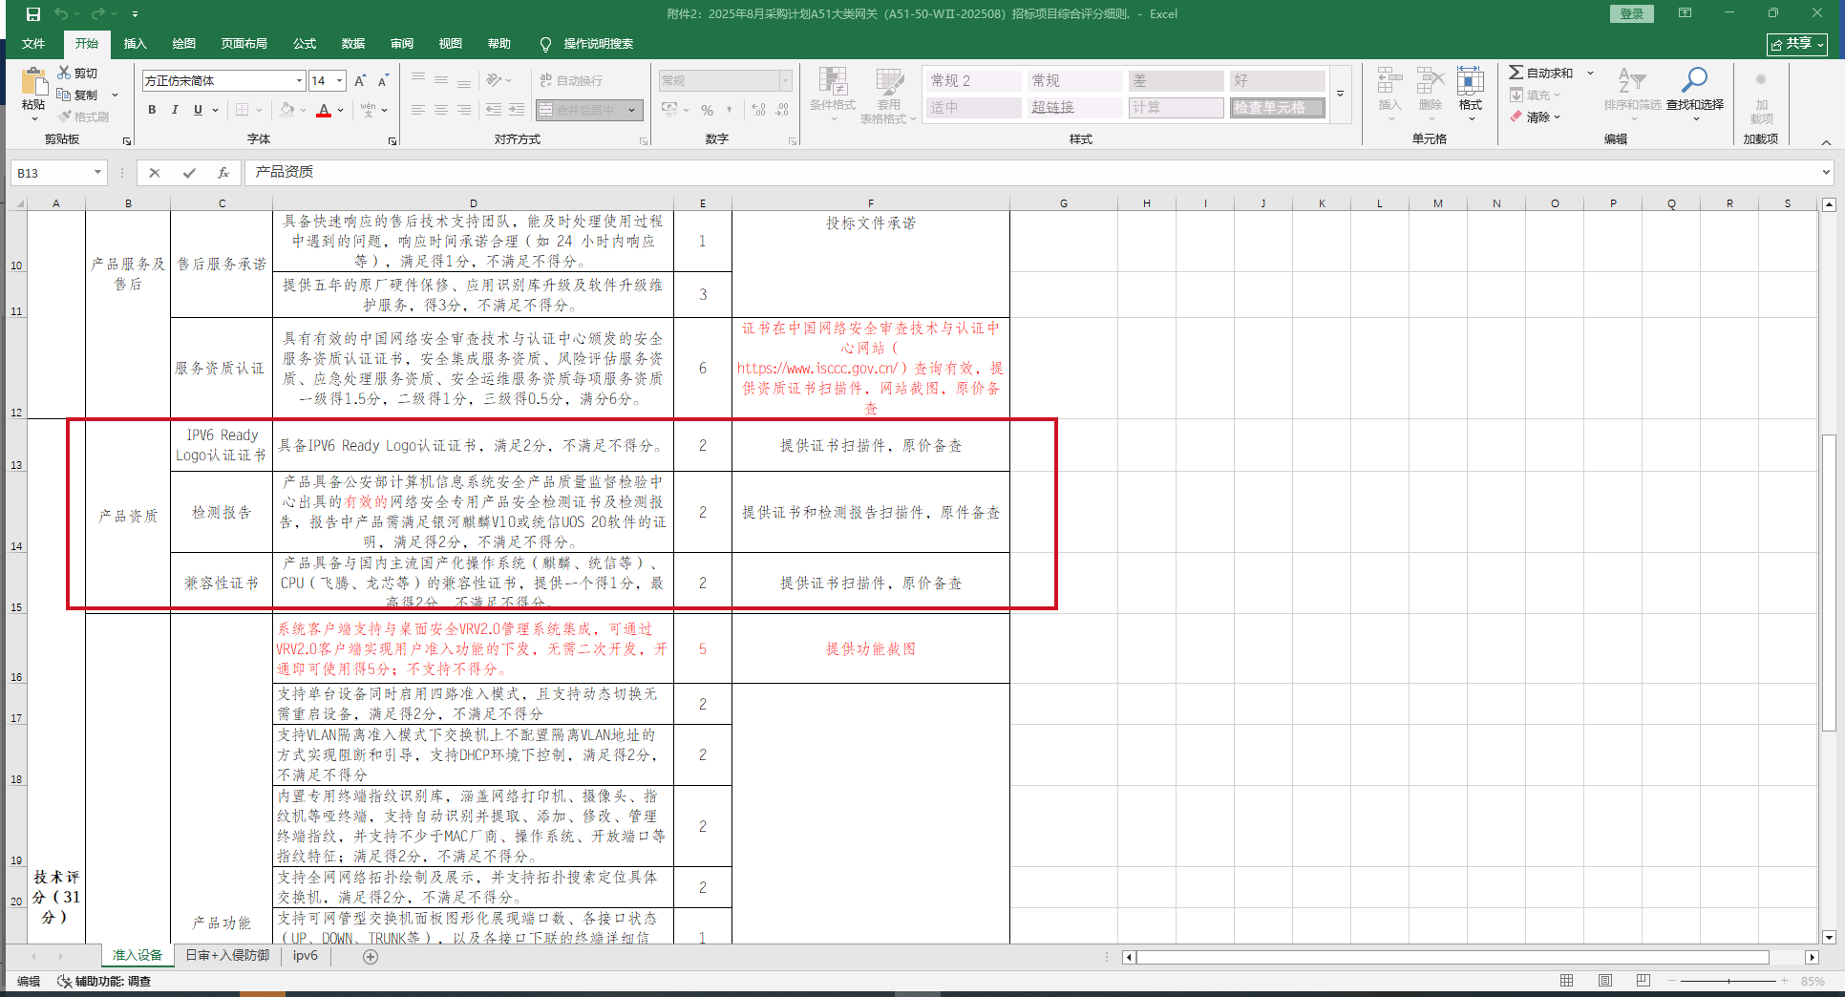Decrease font size with the smaller A icon
This screenshot has height=997, width=1845.
click(x=383, y=81)
